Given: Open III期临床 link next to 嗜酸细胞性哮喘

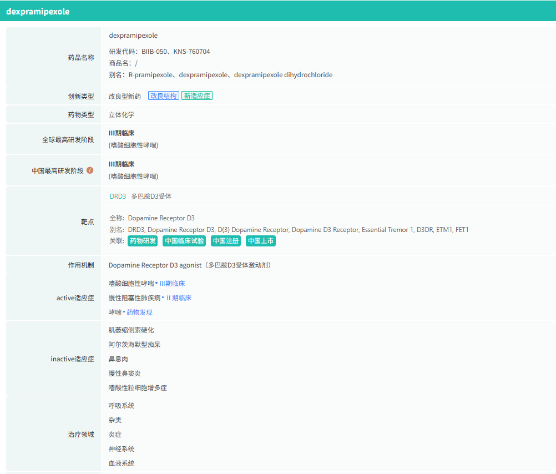Looking at the screenshot, I should pos(172,284).
